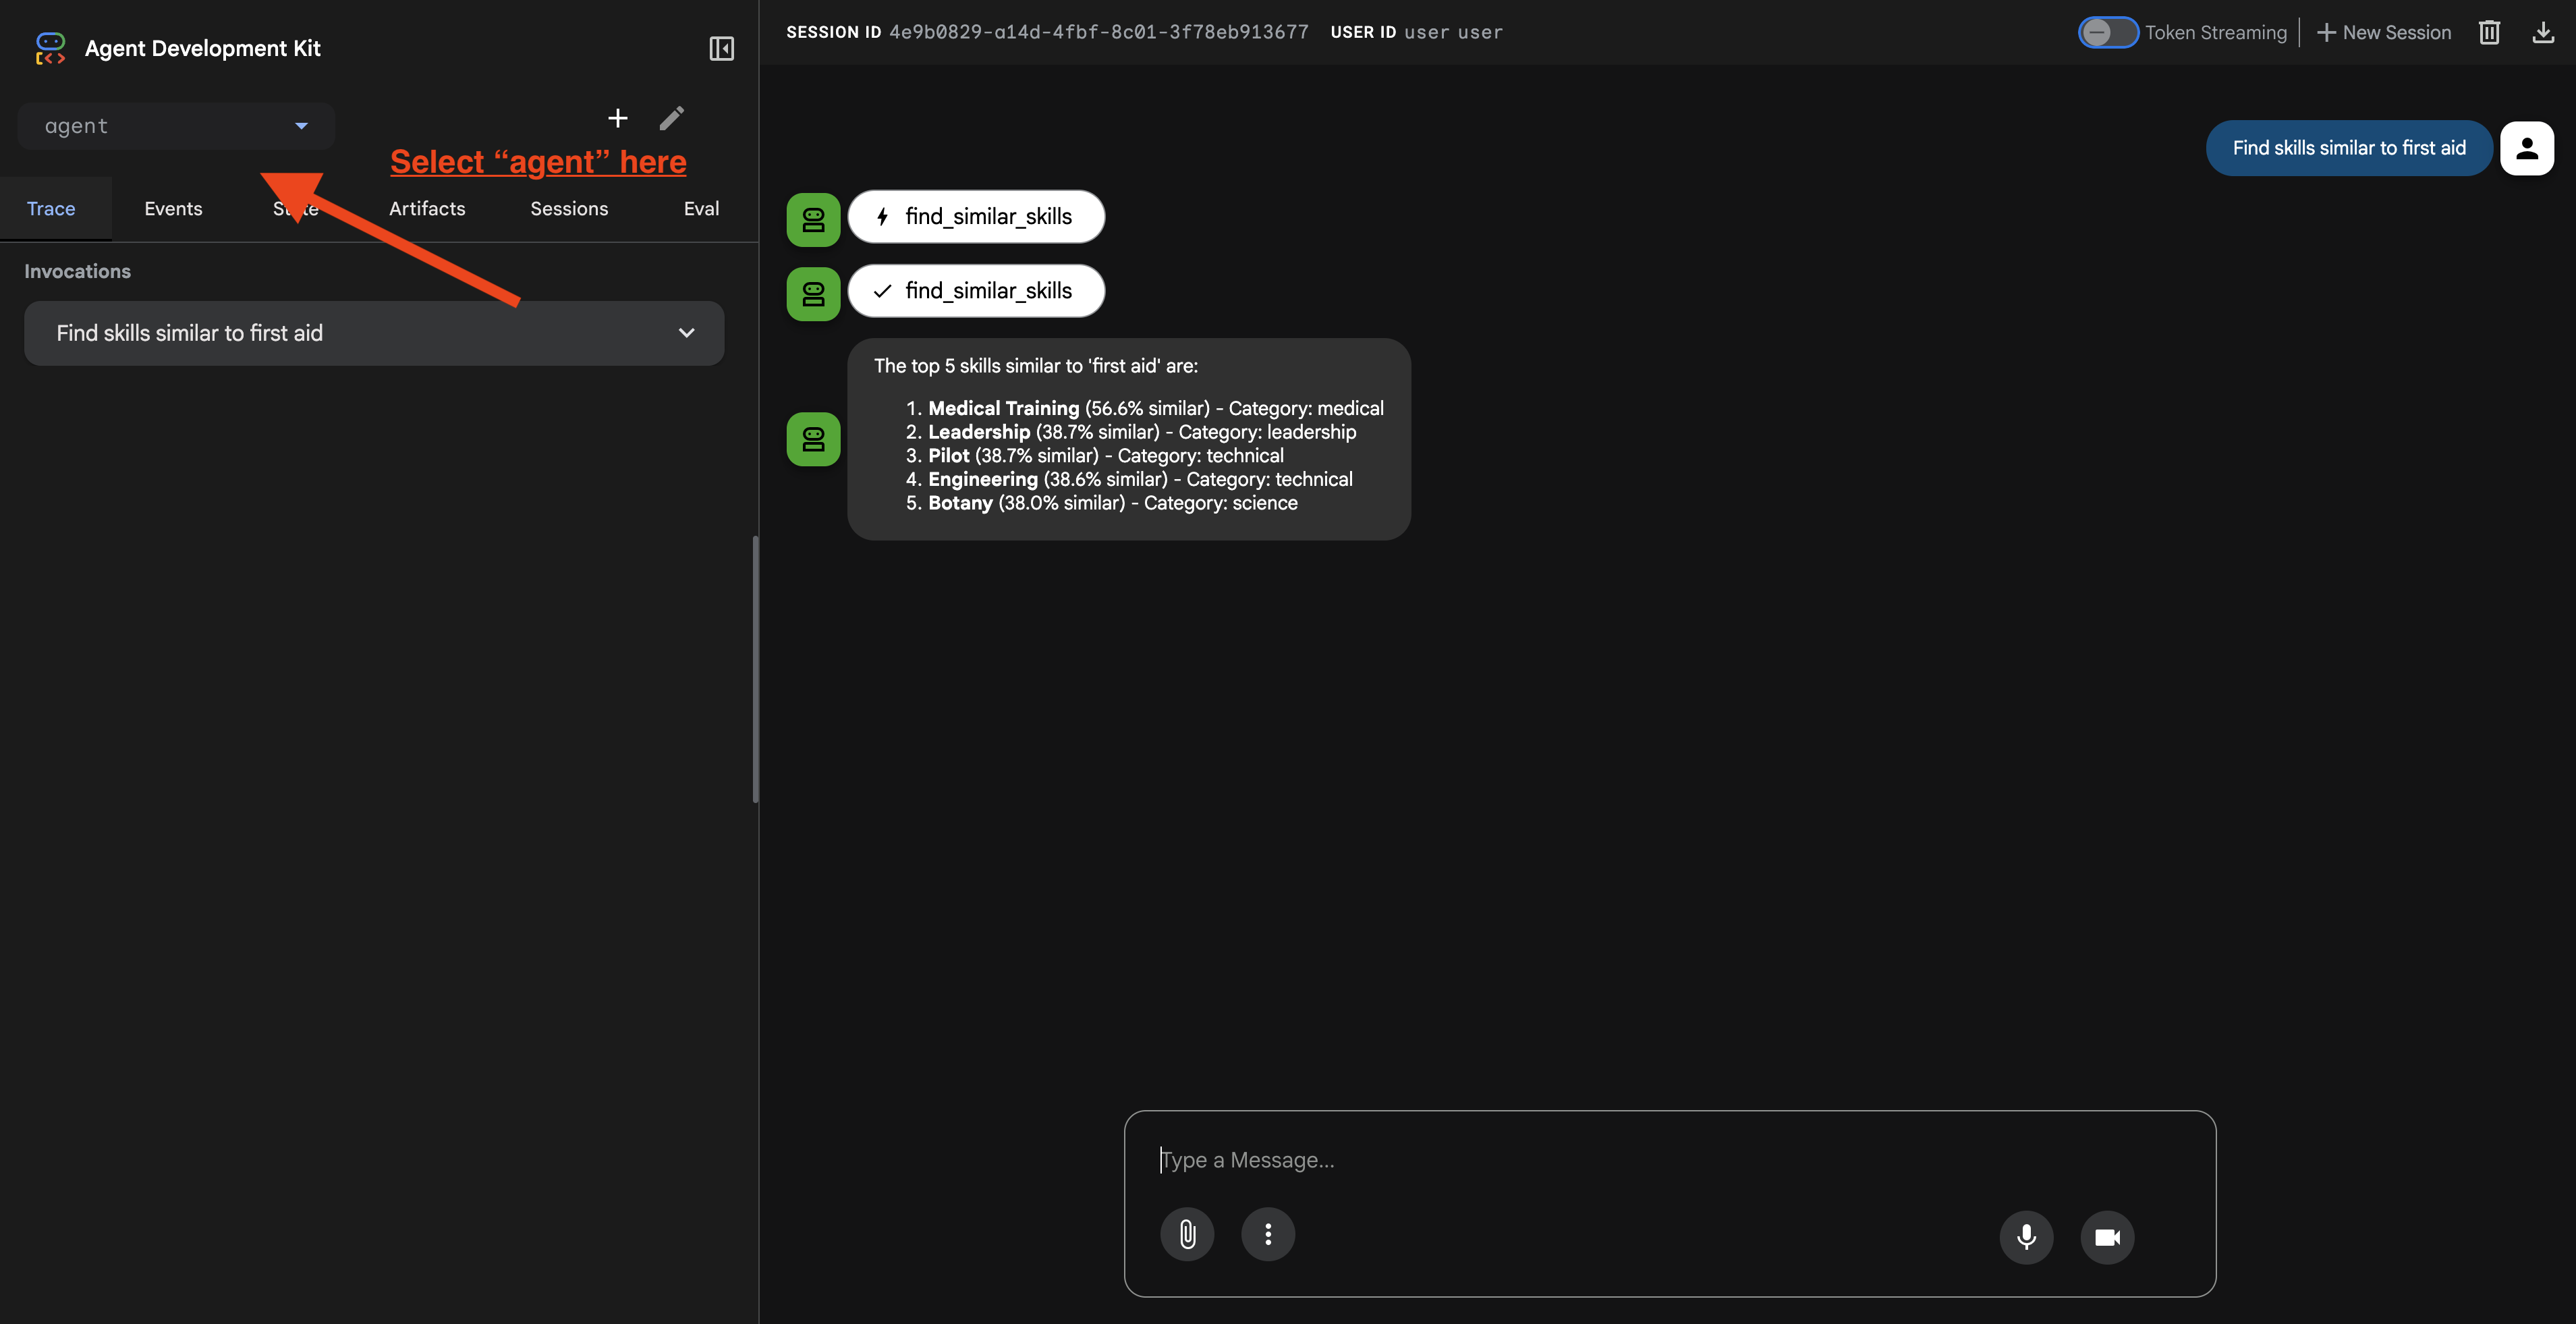Open the find_similar_skills function call chip
This screenshot has width=2576, height=1324.
coord(976,216)
